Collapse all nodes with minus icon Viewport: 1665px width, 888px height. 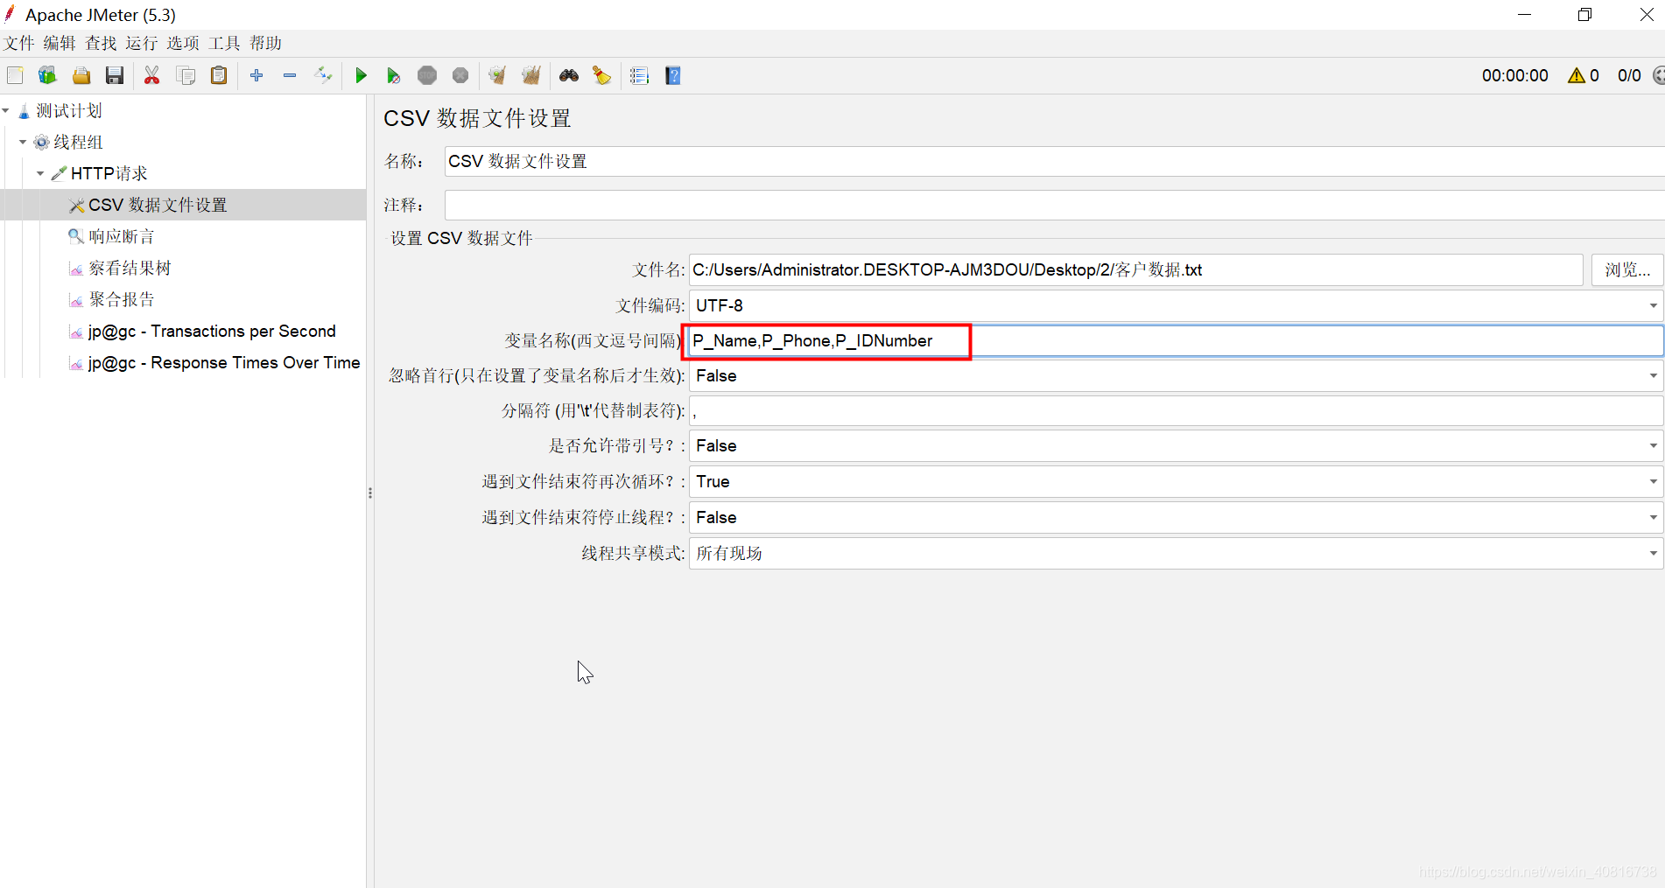[x=290, y=76]
